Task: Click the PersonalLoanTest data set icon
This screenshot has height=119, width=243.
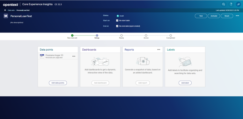Action: point(6,16)
